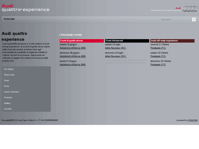Click the 'sabato 25 giugno' date text
The width and height of the screenshot is (199, 149).
(x=68, y=45)
